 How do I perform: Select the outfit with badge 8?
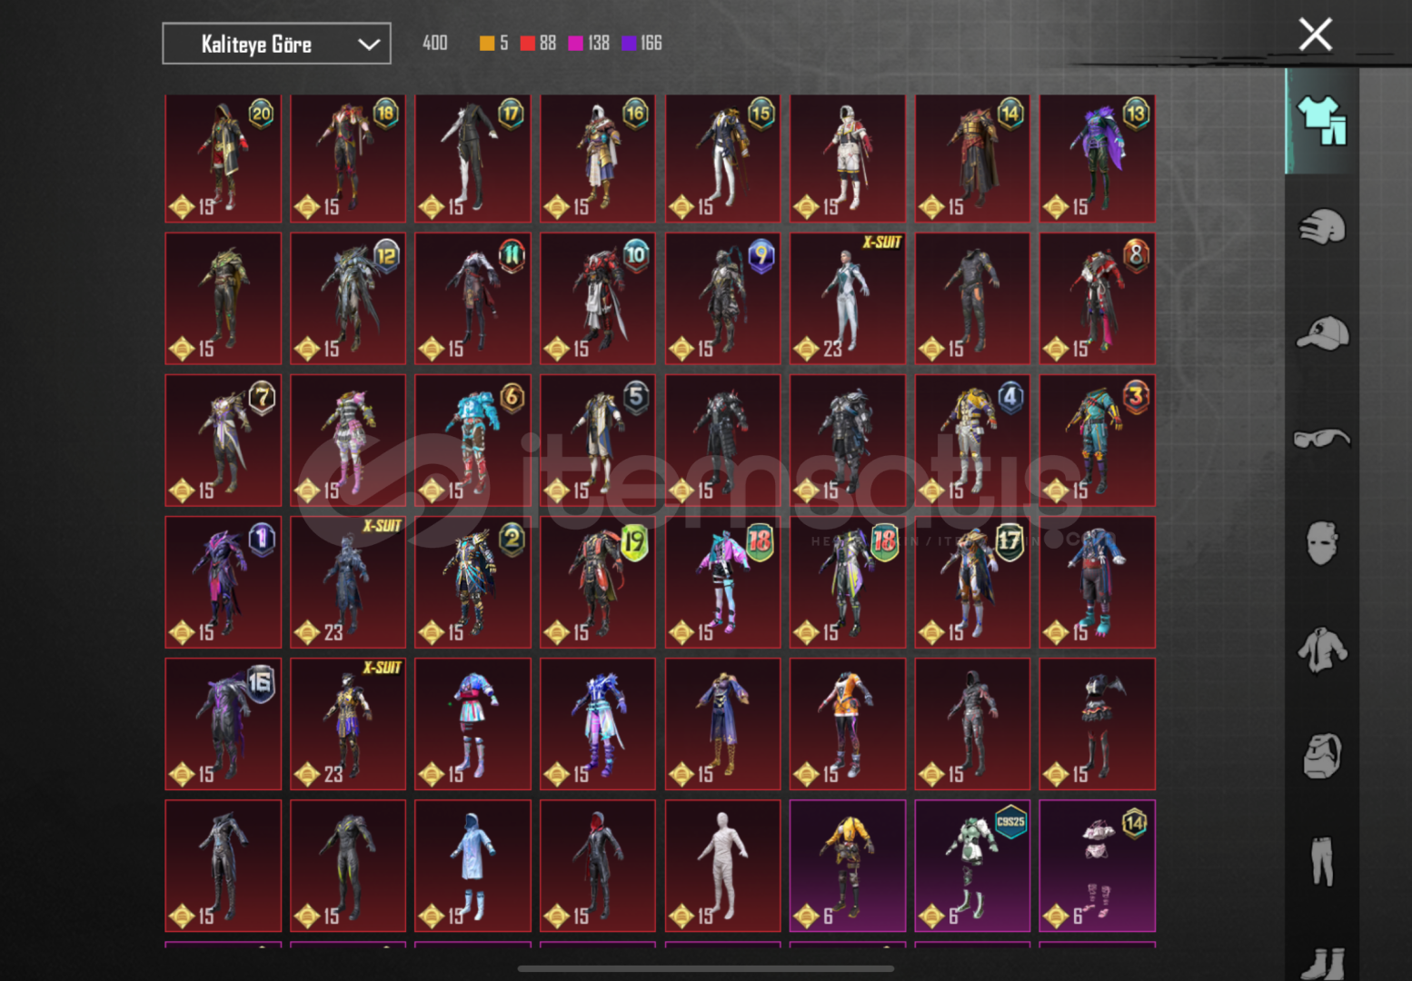click(x=1097, y=299)
